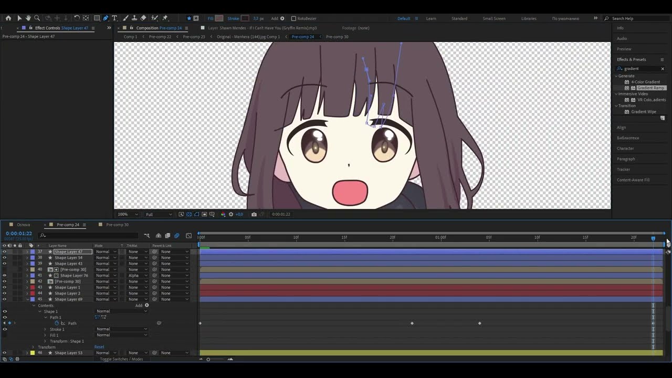Select the Puppet Pin tool
Viewport: 672px width, 378px height.
tap(165, 18)
